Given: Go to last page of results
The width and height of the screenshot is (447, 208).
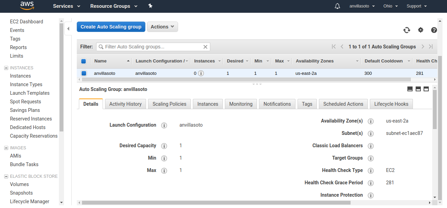Looking at the screenshot, I should 430,47.
